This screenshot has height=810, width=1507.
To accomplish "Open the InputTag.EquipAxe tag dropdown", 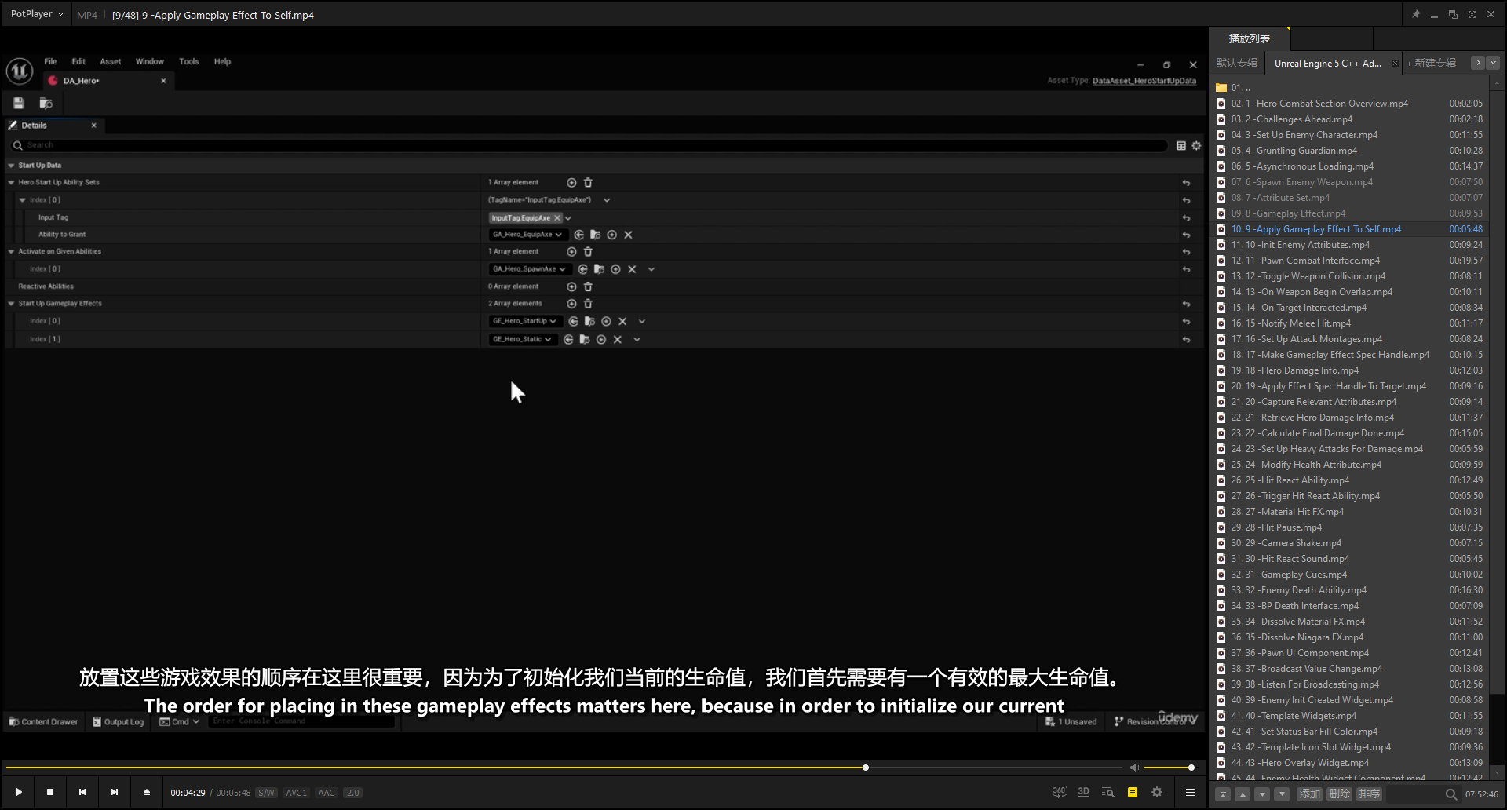I will click(568, 217).
